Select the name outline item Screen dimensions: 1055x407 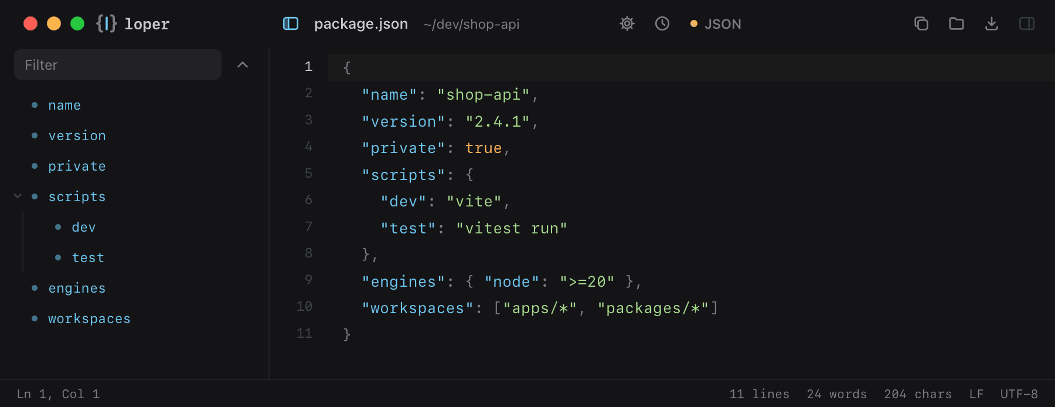(64, 105)
